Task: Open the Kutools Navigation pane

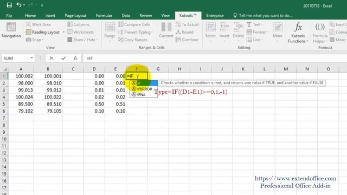Action: (11, 30)
